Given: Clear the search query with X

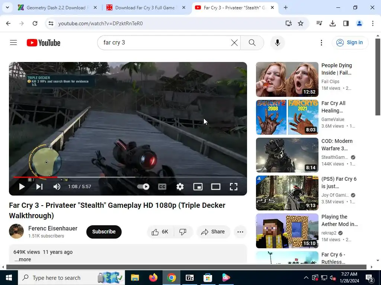Looking at the screenshot, I should pos(234,43).
